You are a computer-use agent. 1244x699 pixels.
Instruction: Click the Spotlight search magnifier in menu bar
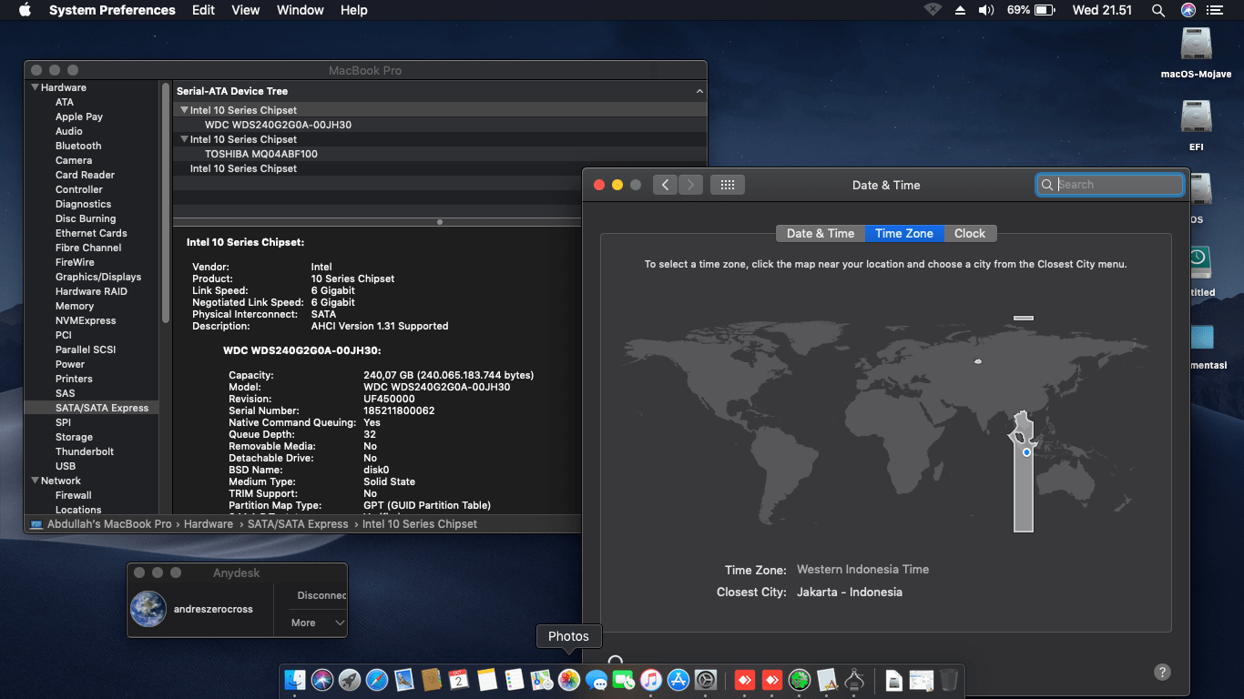pos(1157,10)
